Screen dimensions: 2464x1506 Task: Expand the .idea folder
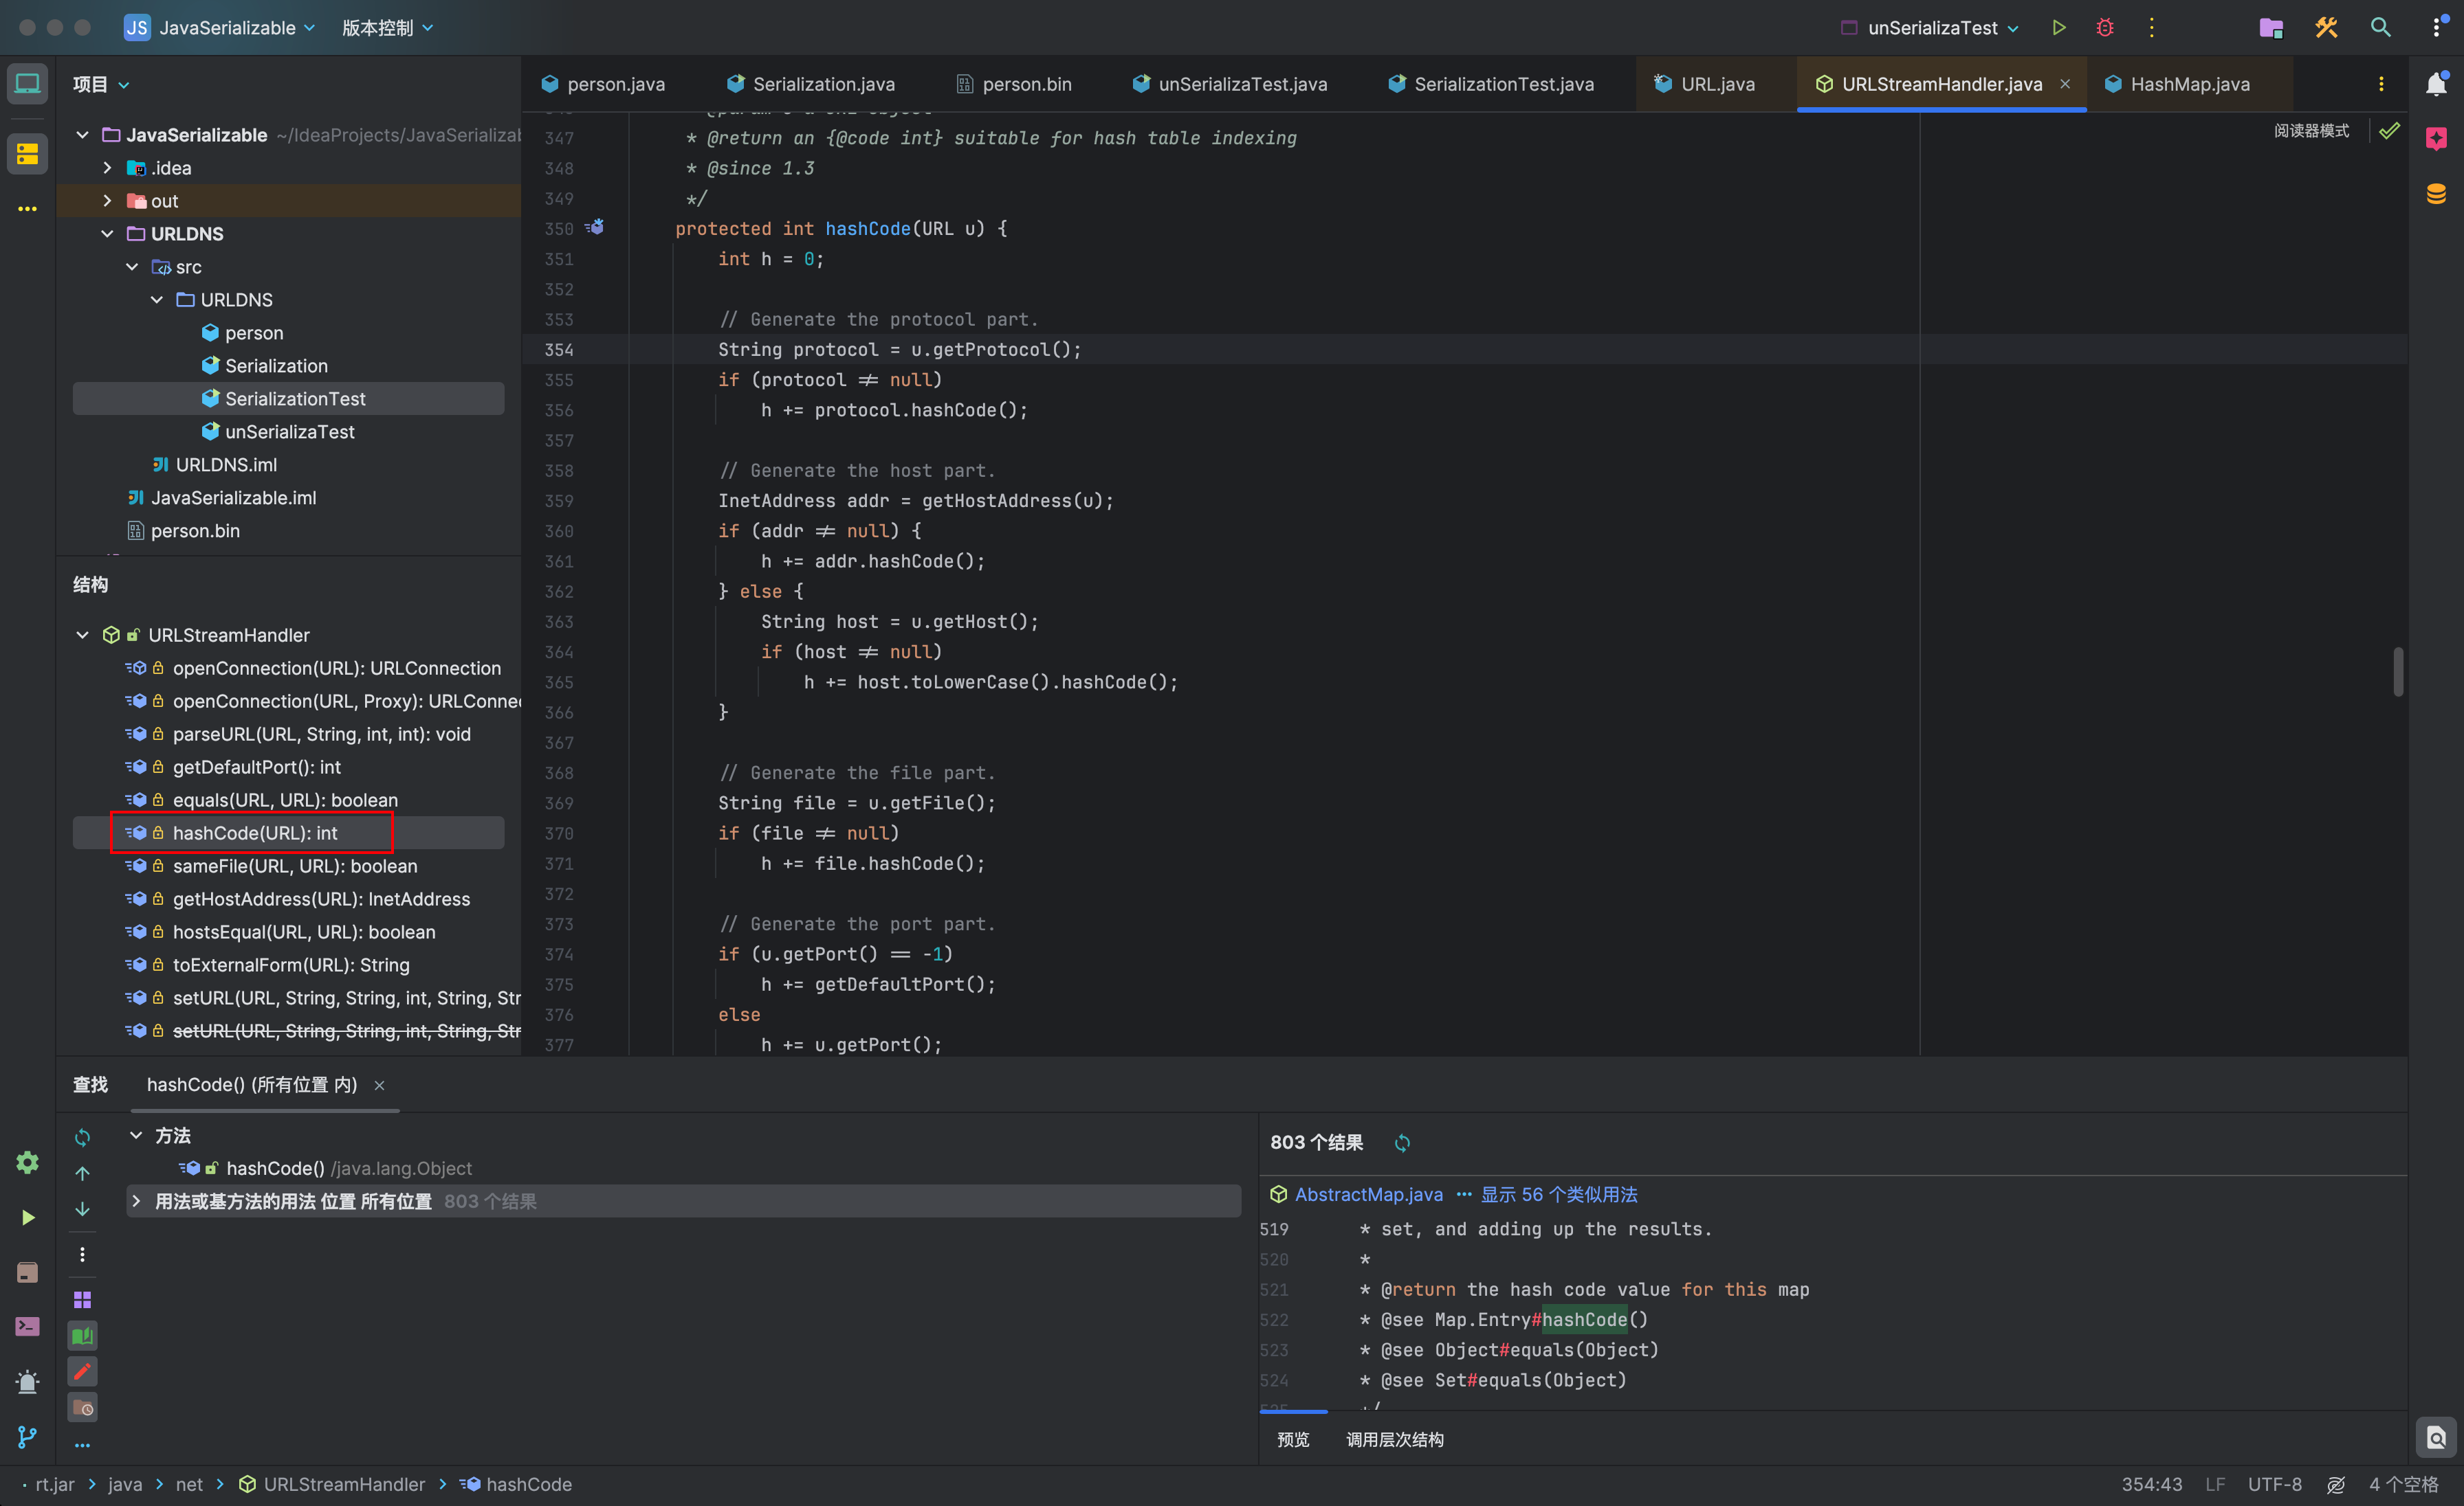click(x=107, y=168)
